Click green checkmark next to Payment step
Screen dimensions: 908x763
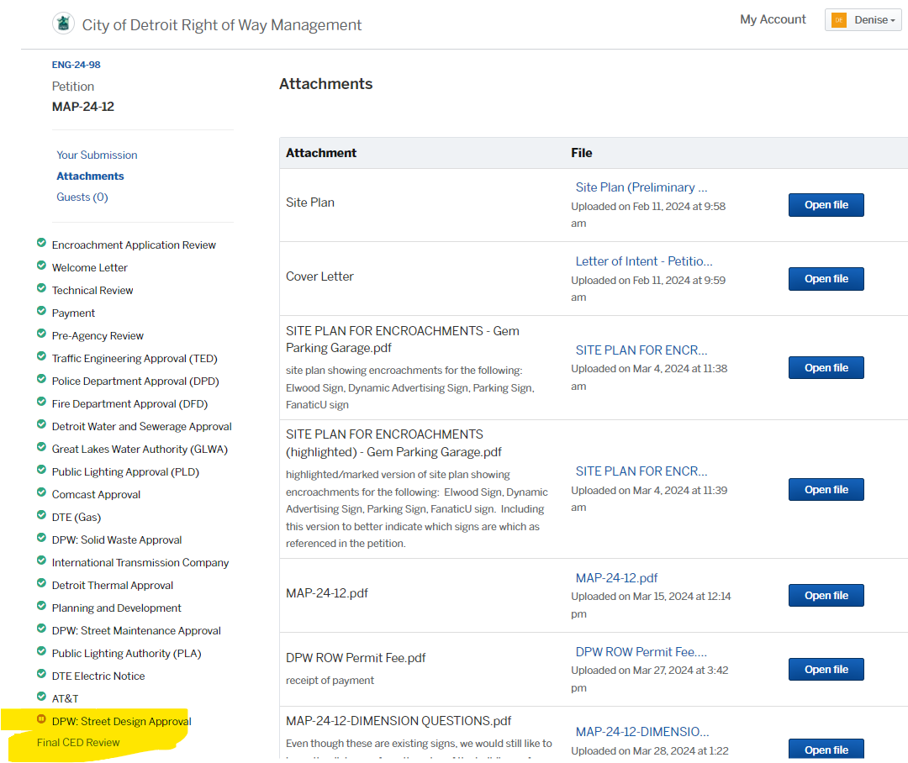tap(41, 312)
